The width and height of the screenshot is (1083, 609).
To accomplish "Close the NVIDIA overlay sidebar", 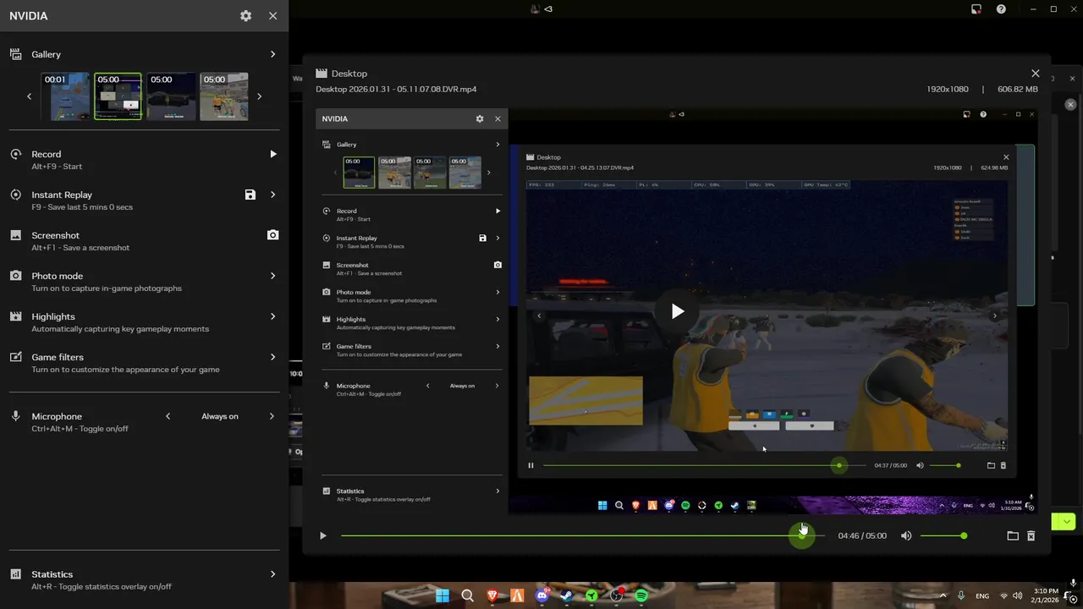I will click(272, 16).
